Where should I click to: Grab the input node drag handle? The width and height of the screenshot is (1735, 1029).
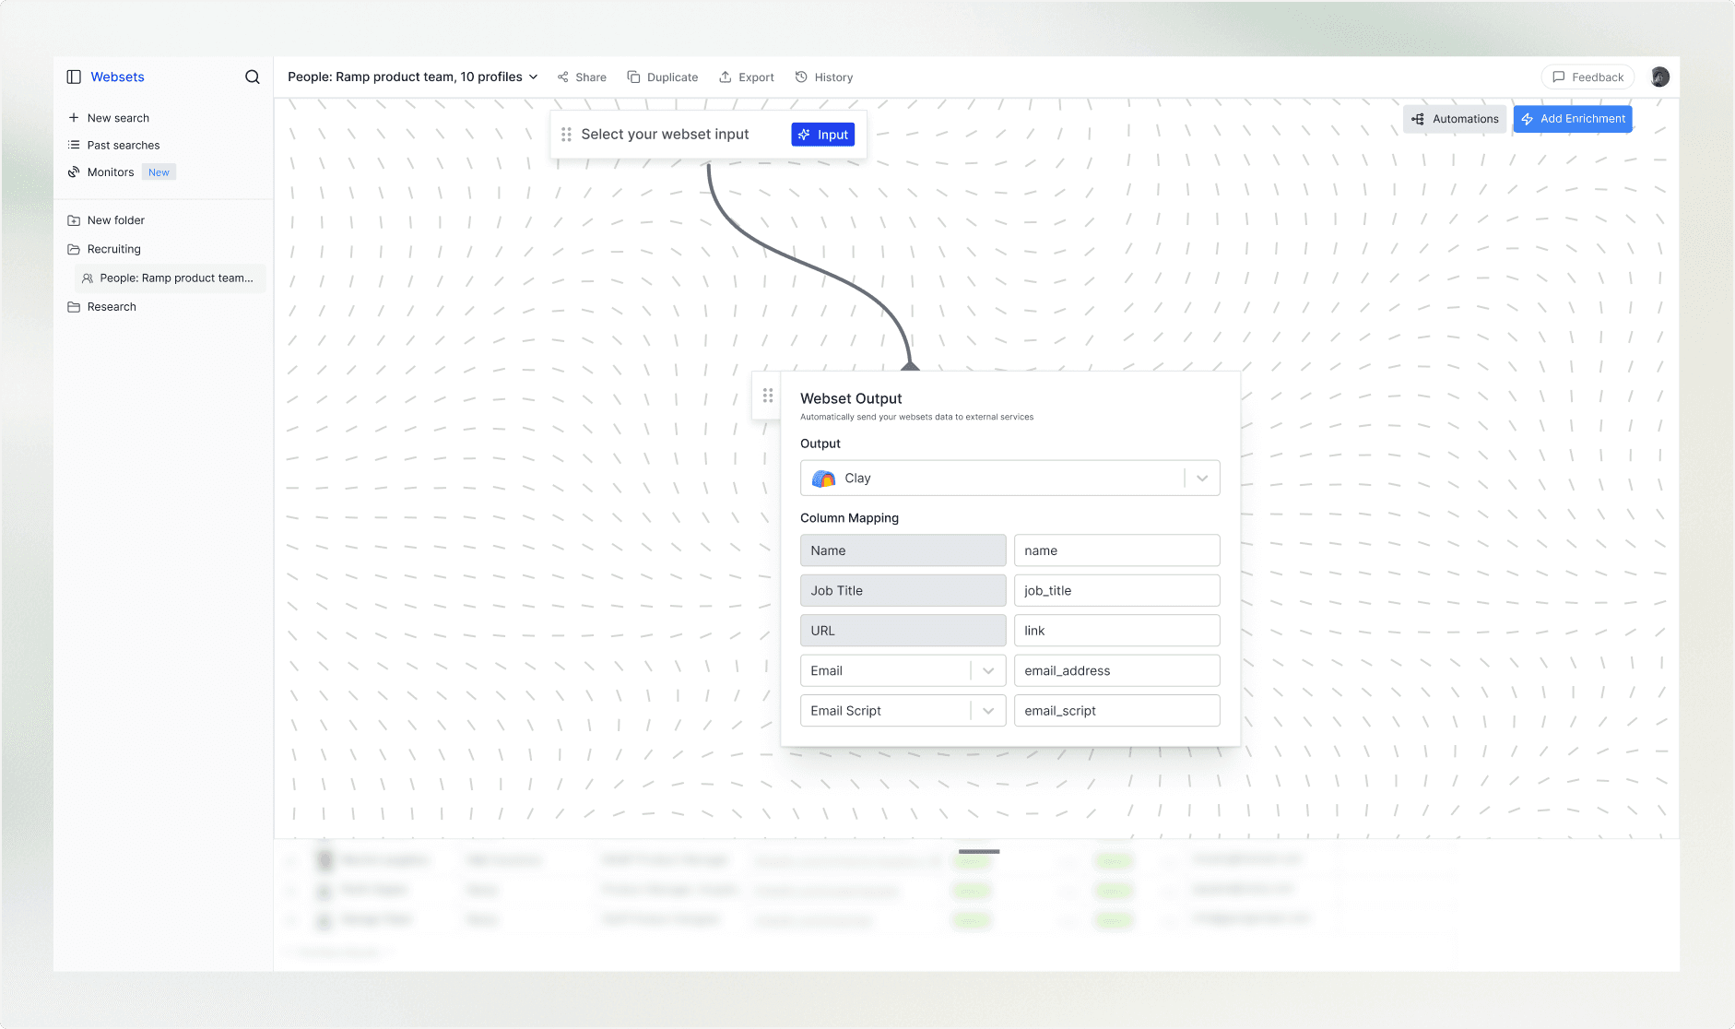[x=566, y=135]
